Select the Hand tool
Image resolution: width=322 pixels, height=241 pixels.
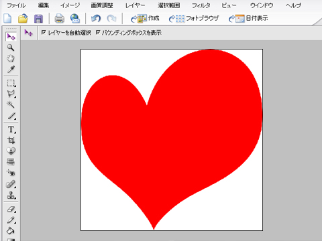tap(11, 58)
